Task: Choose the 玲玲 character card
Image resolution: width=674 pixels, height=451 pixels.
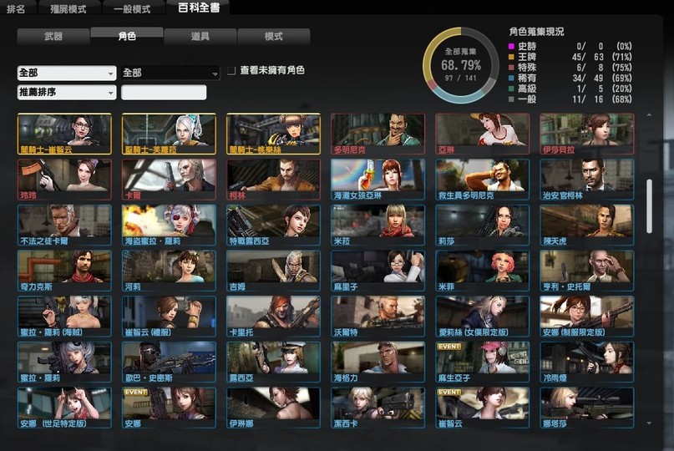Action: click(64, 180)
